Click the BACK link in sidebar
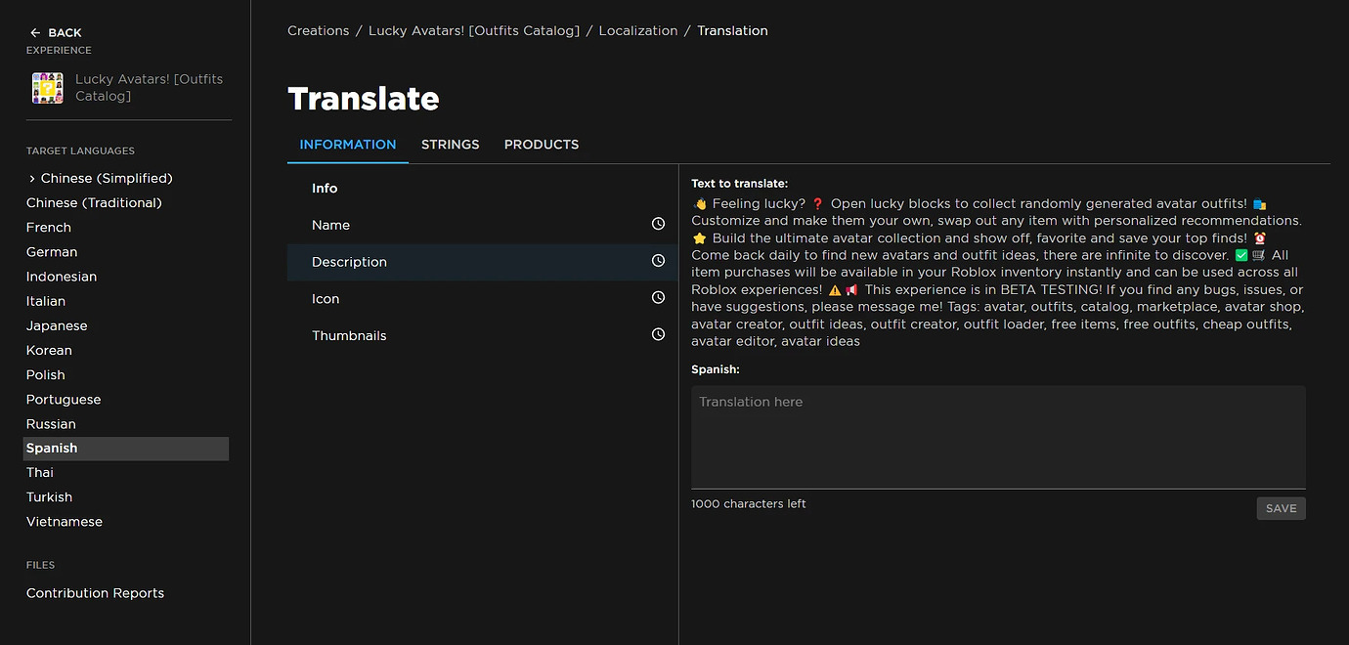The width and height of the screenshot is (1349, 645). [65, 33]
